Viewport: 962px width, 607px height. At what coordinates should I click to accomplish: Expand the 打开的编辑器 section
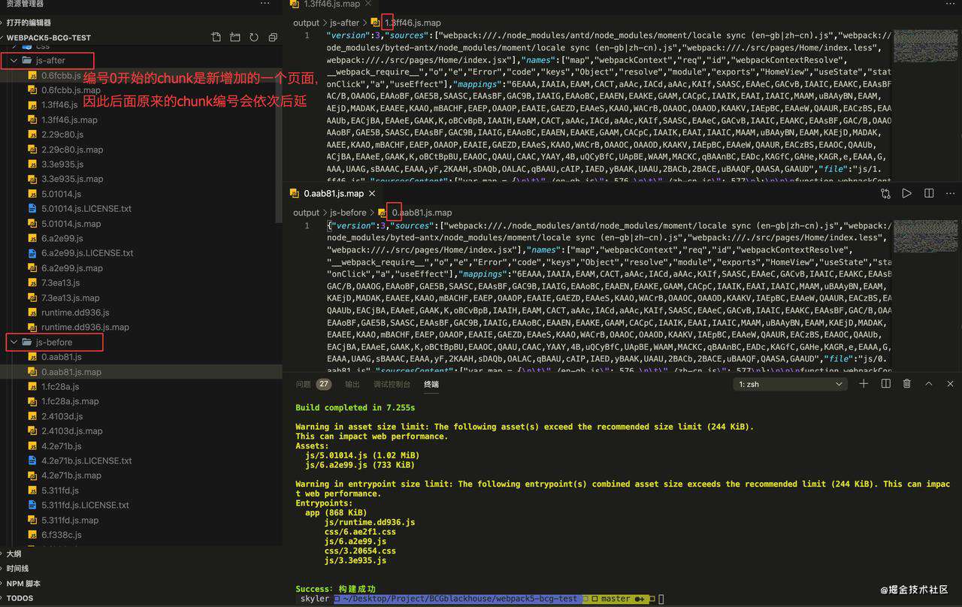pyautogui.click(x=29, y=23)
